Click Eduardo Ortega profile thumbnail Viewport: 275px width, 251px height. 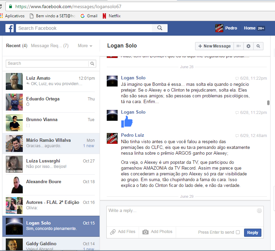coord(14,102)
